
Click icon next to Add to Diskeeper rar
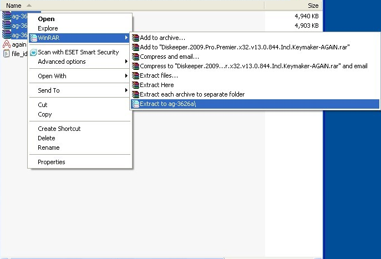[135, 47]
